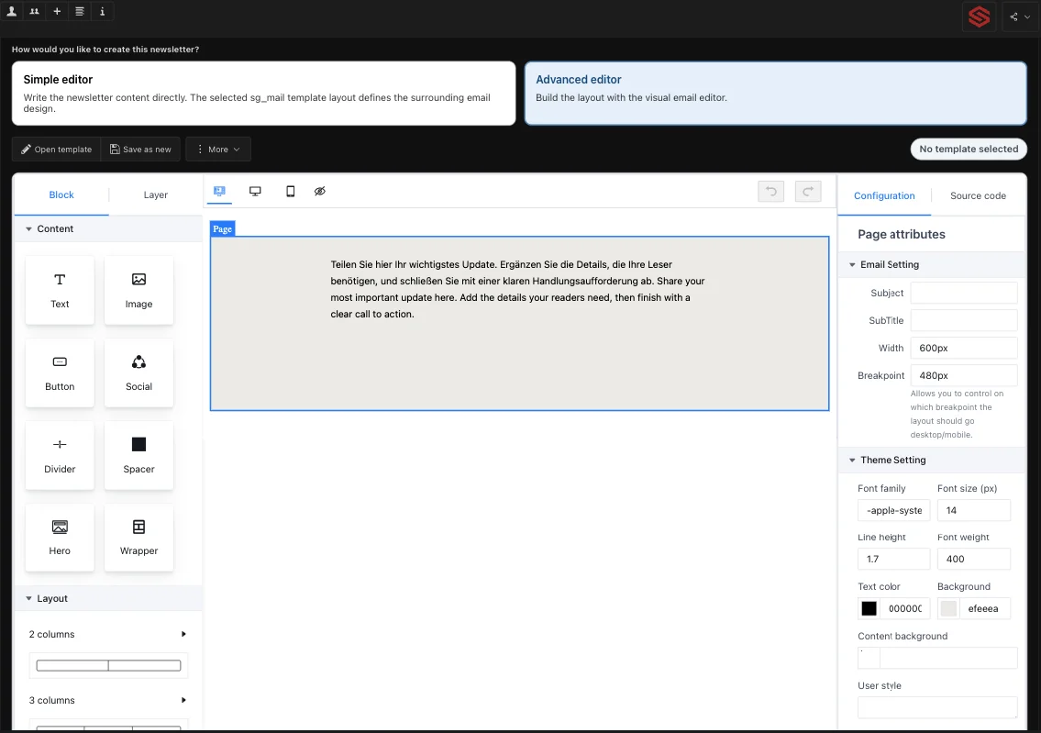This screenshot has height=733, width=1041.
Task: Click No template selected badge
Action: coord(969,149)
